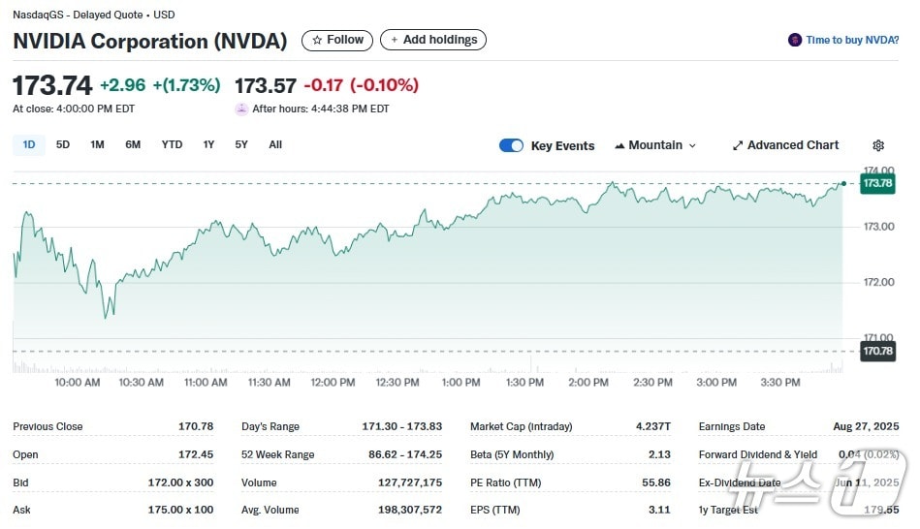Image resolution: width=920 pixels, height=529 pixels.
Task: Click the green 173.78 current price label
Action: [x=877, y=183]
